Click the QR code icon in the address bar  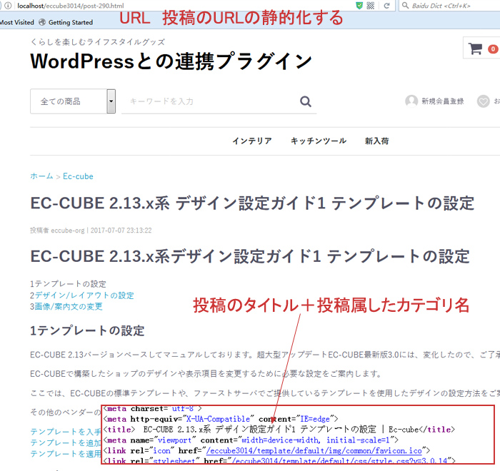tap(371, 6)
